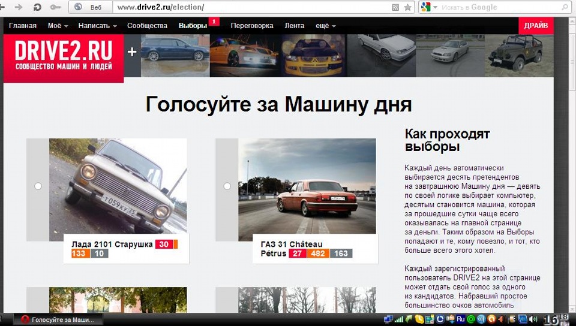The image size is (576, 326).
Task: Click the red ДРАЙВ button
Action: [536, 26]
